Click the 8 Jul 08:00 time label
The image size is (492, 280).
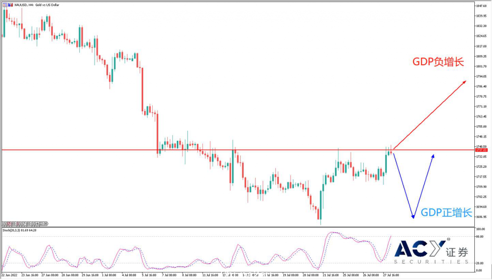tap(189, 275)
